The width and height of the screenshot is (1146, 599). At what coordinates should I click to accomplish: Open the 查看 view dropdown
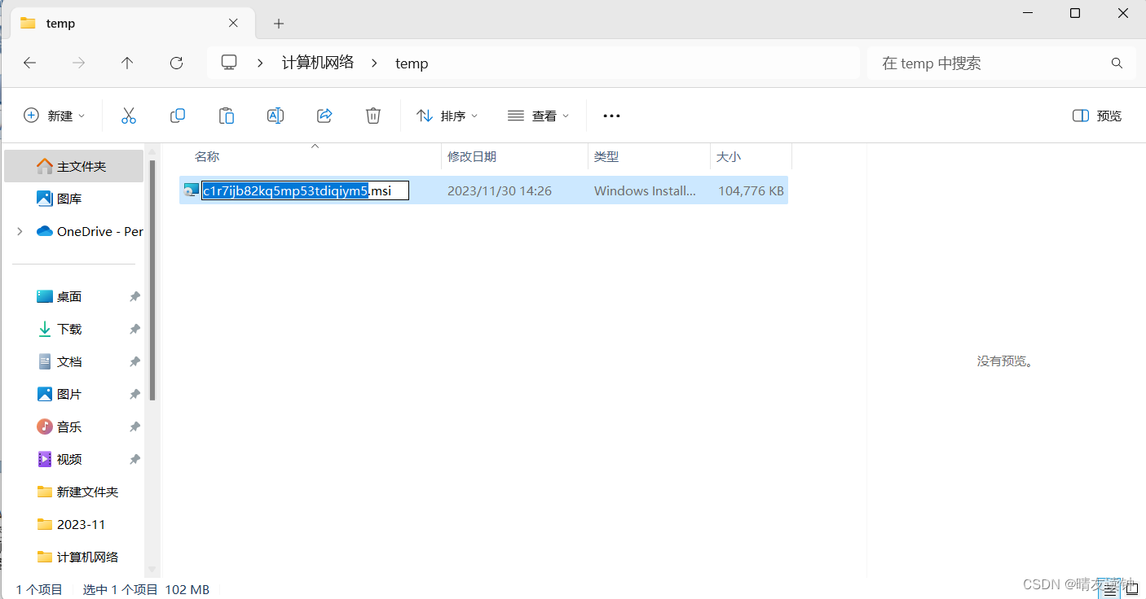click(538, 116)
